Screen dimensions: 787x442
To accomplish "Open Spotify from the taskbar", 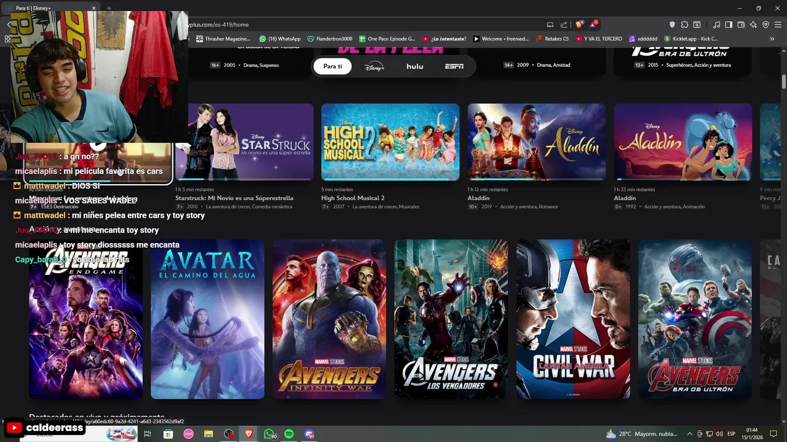I will coord(289,434).
